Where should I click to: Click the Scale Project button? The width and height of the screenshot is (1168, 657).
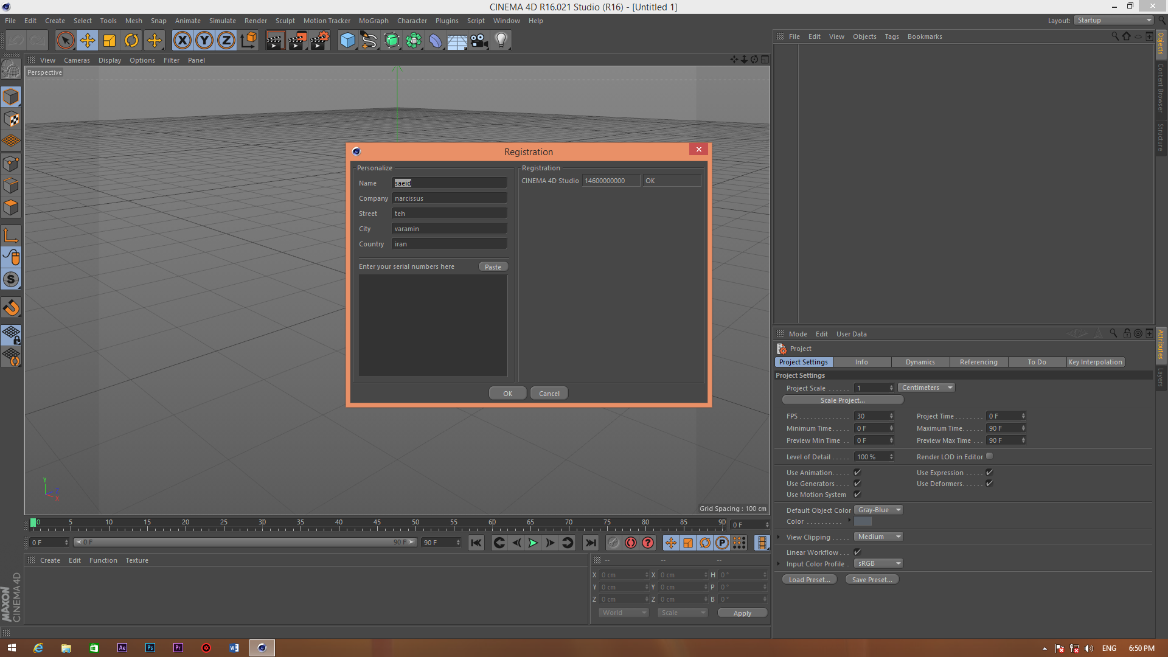843,400
